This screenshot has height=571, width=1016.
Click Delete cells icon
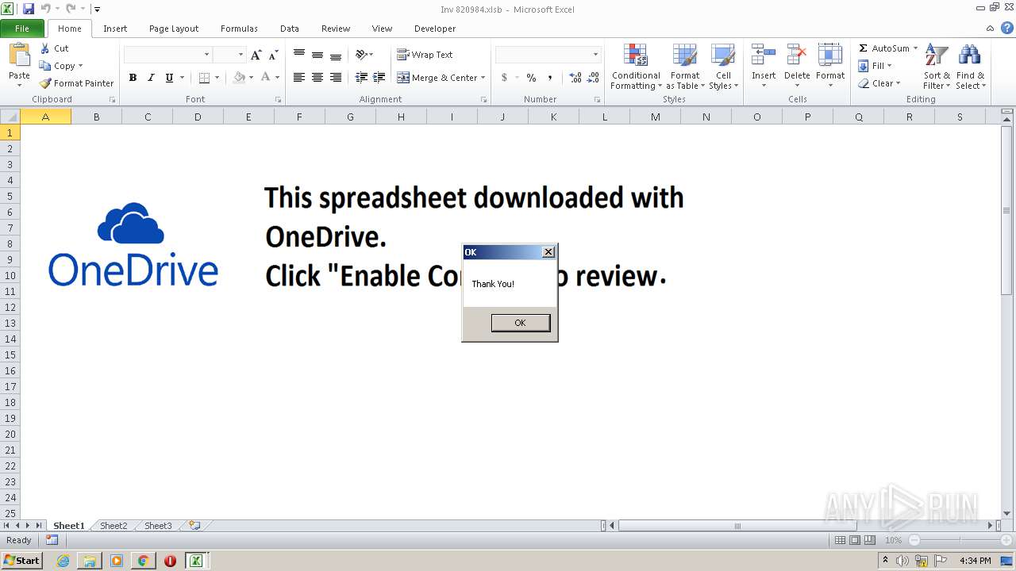click(797, 56)
